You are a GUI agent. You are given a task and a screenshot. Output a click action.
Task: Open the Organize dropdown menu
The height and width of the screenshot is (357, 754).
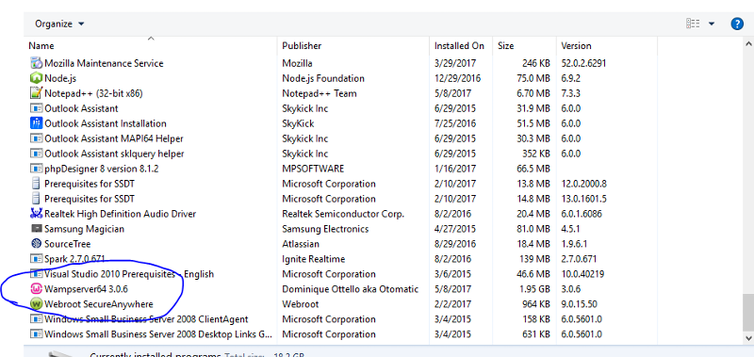tap(59, 24)
